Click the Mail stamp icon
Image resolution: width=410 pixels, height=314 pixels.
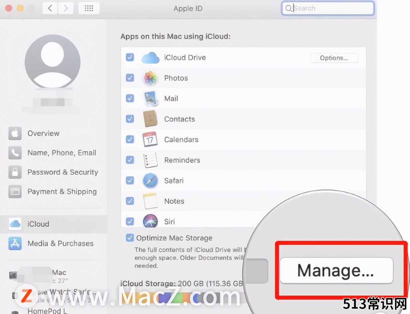point(150,99)
